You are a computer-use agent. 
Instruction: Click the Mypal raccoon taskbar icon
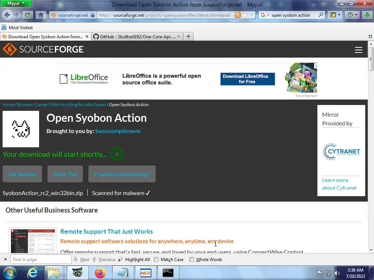tap(77, 273)
